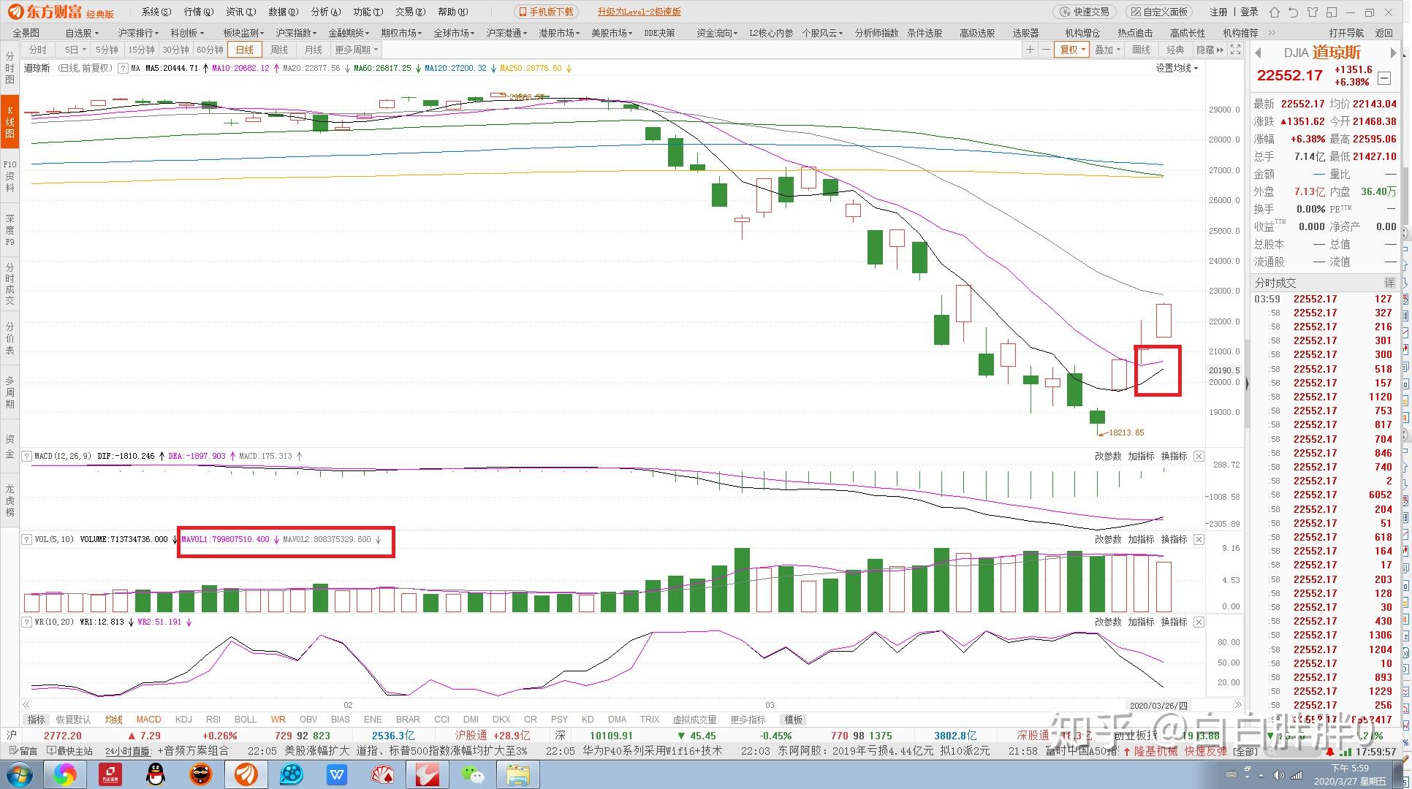Screen dimensions: 1412x789
Task: Expand the 设置均线 dropdown
Action: (x=1177, y=68)
